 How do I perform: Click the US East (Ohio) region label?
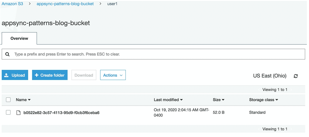(x=270, y=76)
